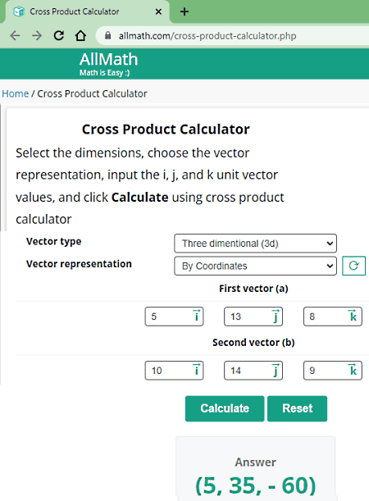369x501 pixels.
Task: Focus the second vector i field with 10
Action: (x=174, y=371)
